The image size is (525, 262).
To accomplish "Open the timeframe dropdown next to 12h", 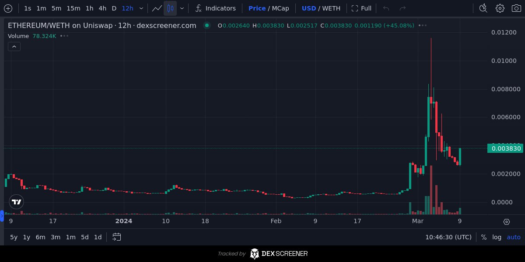I will [x=141, y=8].
